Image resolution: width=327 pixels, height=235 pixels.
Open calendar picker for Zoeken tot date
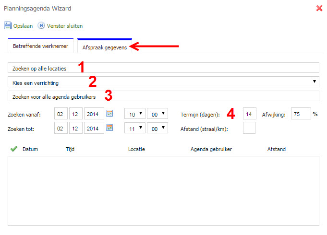click(109, 128)
